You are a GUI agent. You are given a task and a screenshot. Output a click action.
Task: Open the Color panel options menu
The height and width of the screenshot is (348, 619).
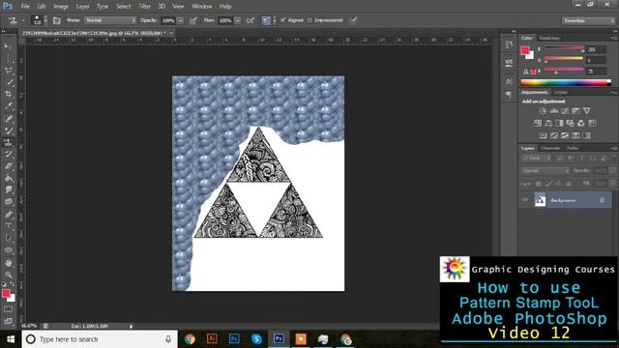point(614,39)
